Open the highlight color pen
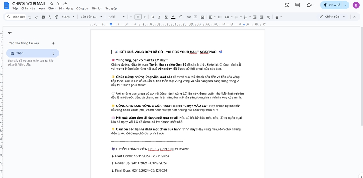 click(180, 17)
